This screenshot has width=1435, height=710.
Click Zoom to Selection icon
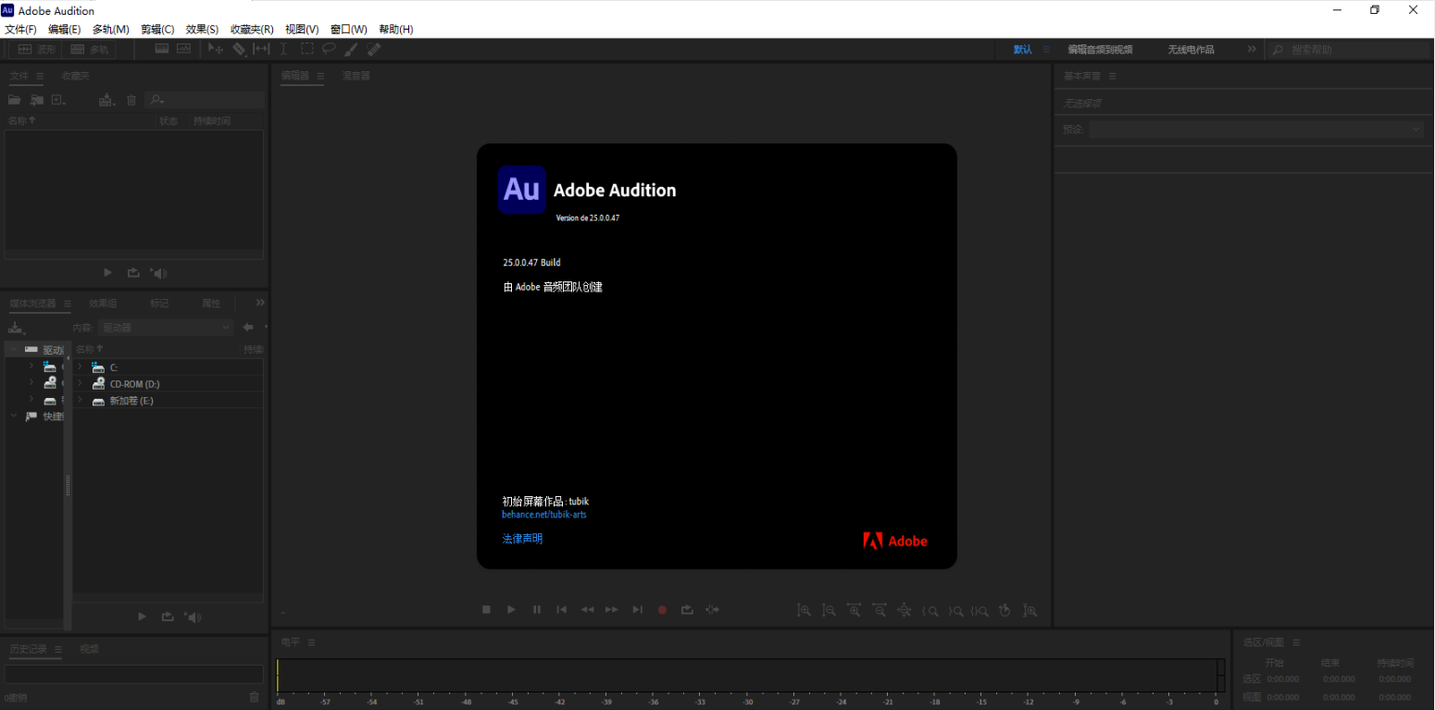click(980, 611)
